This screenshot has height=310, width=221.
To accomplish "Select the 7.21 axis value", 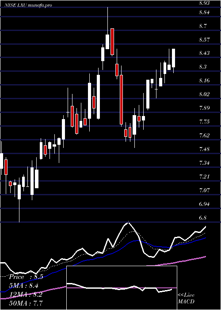I will point(204,177).
